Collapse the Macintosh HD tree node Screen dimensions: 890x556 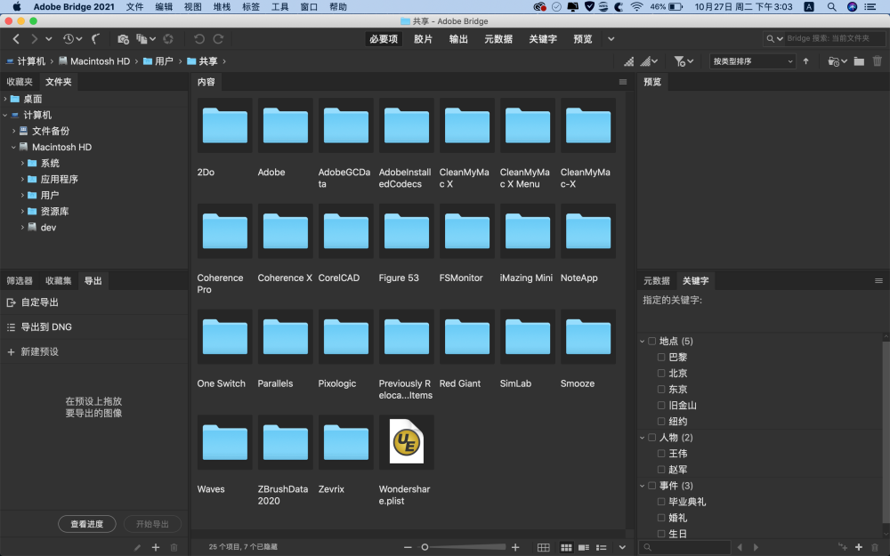[x=13, y=147]
